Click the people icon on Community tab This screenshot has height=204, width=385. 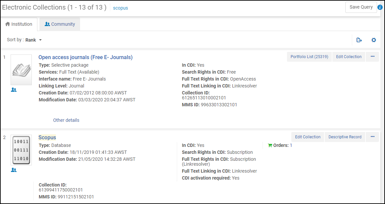(x=47, y=24)
